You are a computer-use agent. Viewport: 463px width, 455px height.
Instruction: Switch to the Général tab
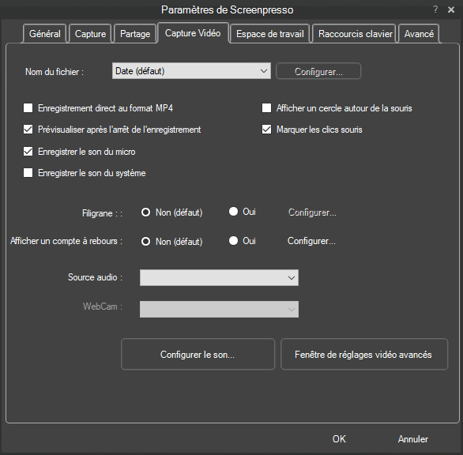(x=44, y=34)
